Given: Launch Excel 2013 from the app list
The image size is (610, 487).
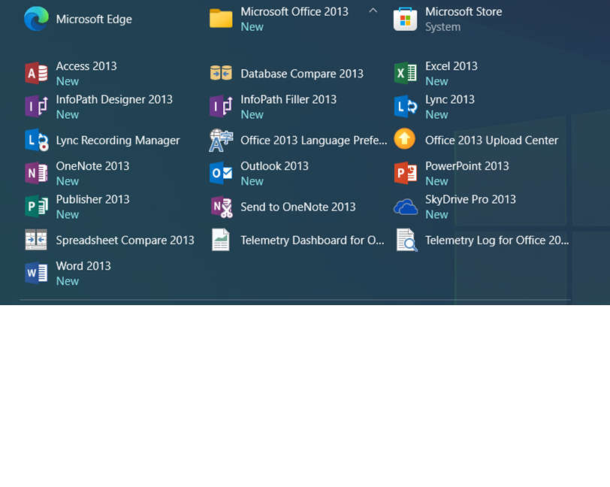Looking at the screenshot, I should [406, 74].
